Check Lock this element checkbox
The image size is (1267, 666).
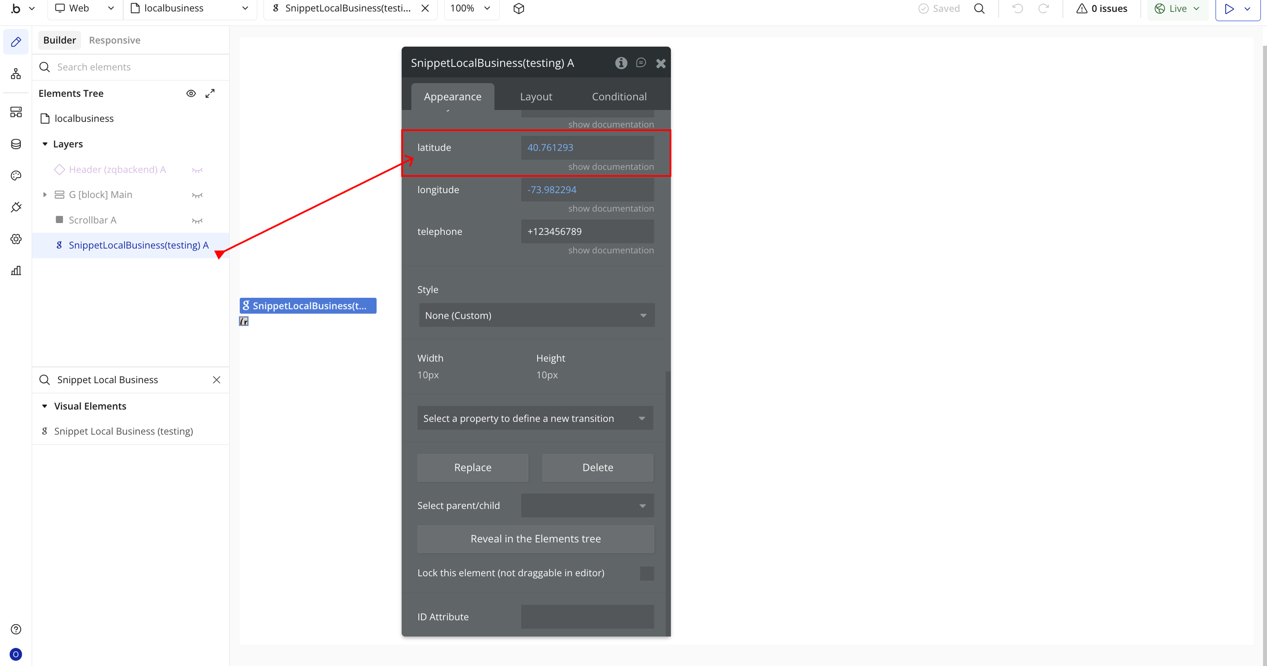(646, 573)
